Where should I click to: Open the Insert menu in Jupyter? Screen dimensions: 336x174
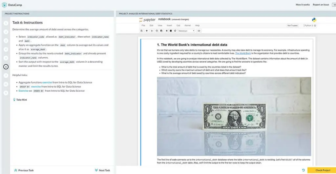tap(169, 26)
